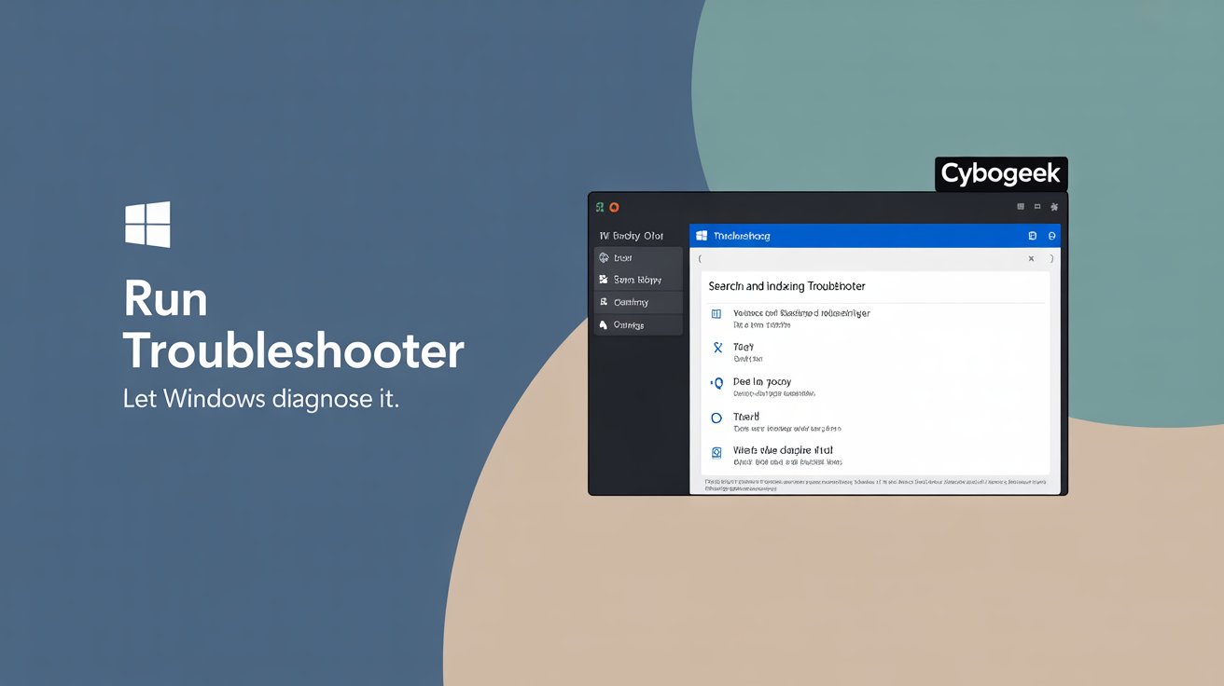The height and width of the screenshot is (686, 1224).
Task: Click the 'Search and indexing Troubleshooter' heading
Action: coord(786,287)
